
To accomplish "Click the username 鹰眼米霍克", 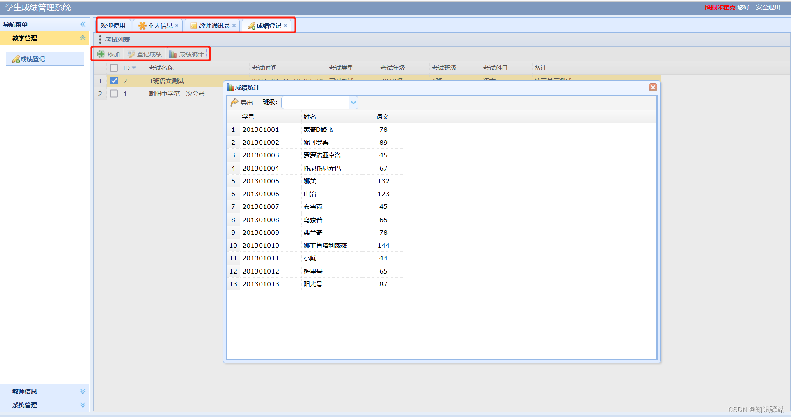I will (x=720, y=7).
